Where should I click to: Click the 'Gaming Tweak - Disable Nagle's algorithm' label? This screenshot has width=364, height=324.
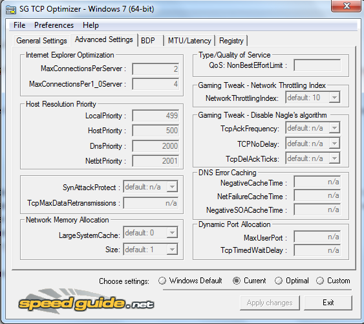pyautogui.click(x=262, y=115)
